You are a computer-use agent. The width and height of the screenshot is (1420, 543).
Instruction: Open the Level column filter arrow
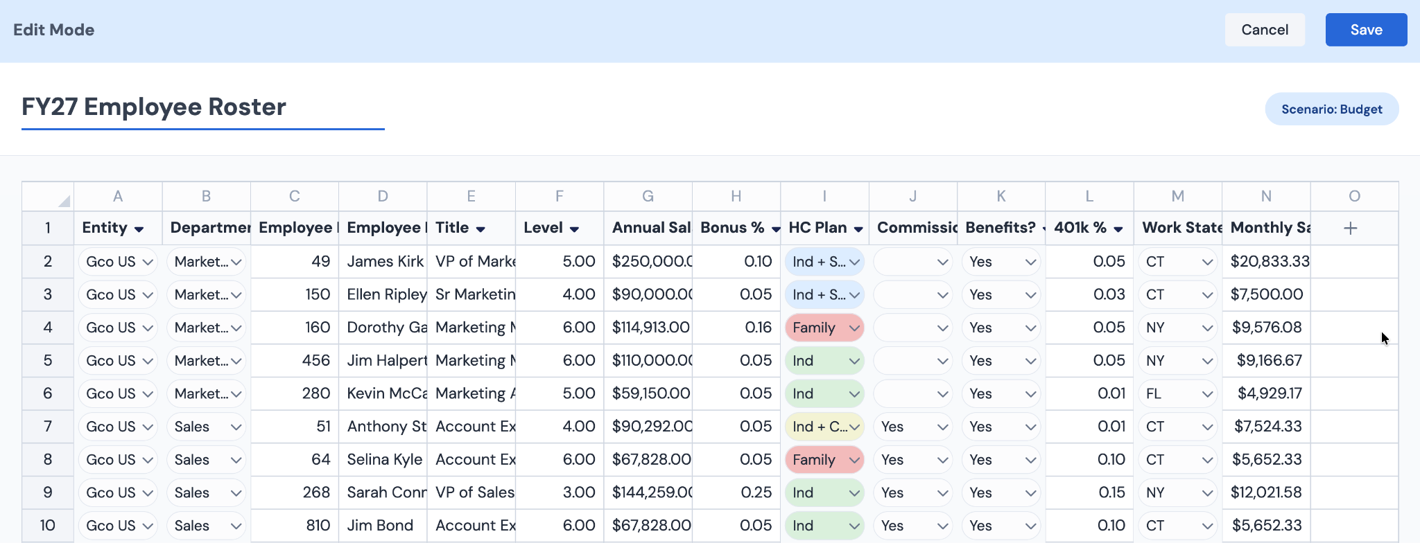pyautogui.click(x=574, y=229)
